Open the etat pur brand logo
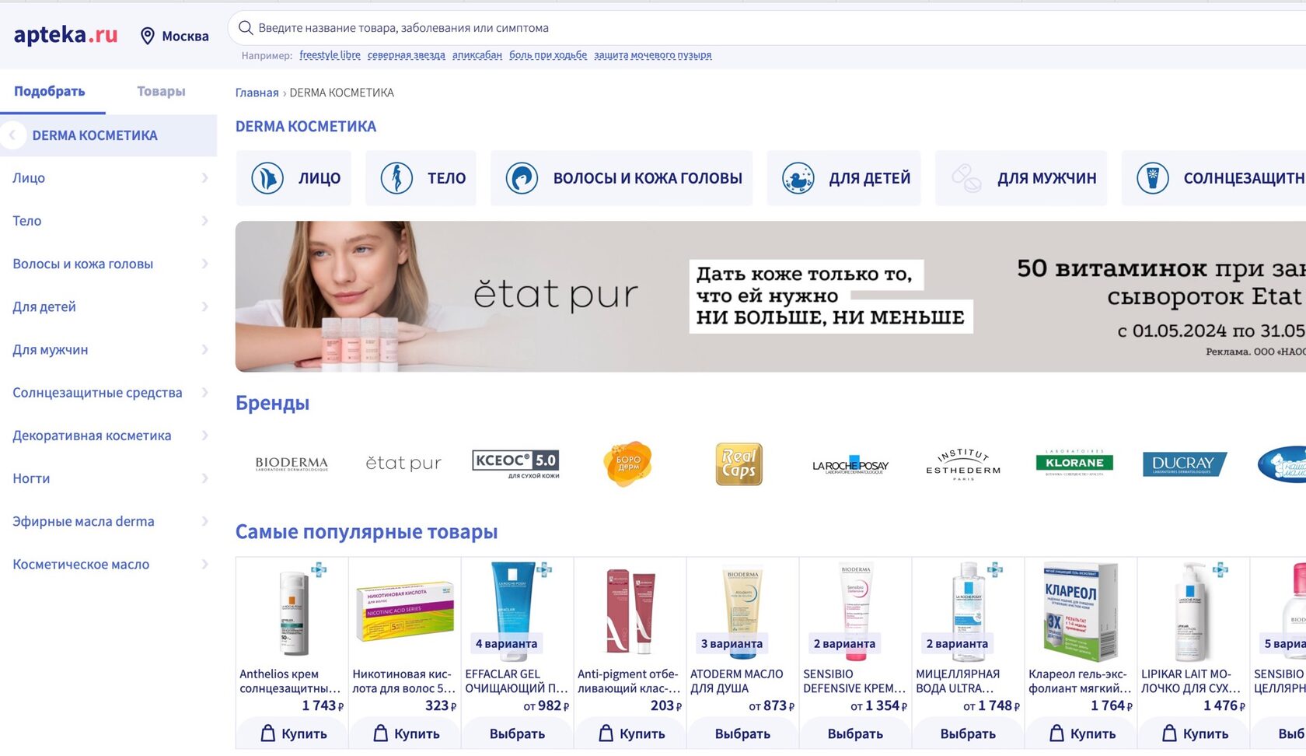This screenshot has height=756, width=1306. click(x=403, y=464)
